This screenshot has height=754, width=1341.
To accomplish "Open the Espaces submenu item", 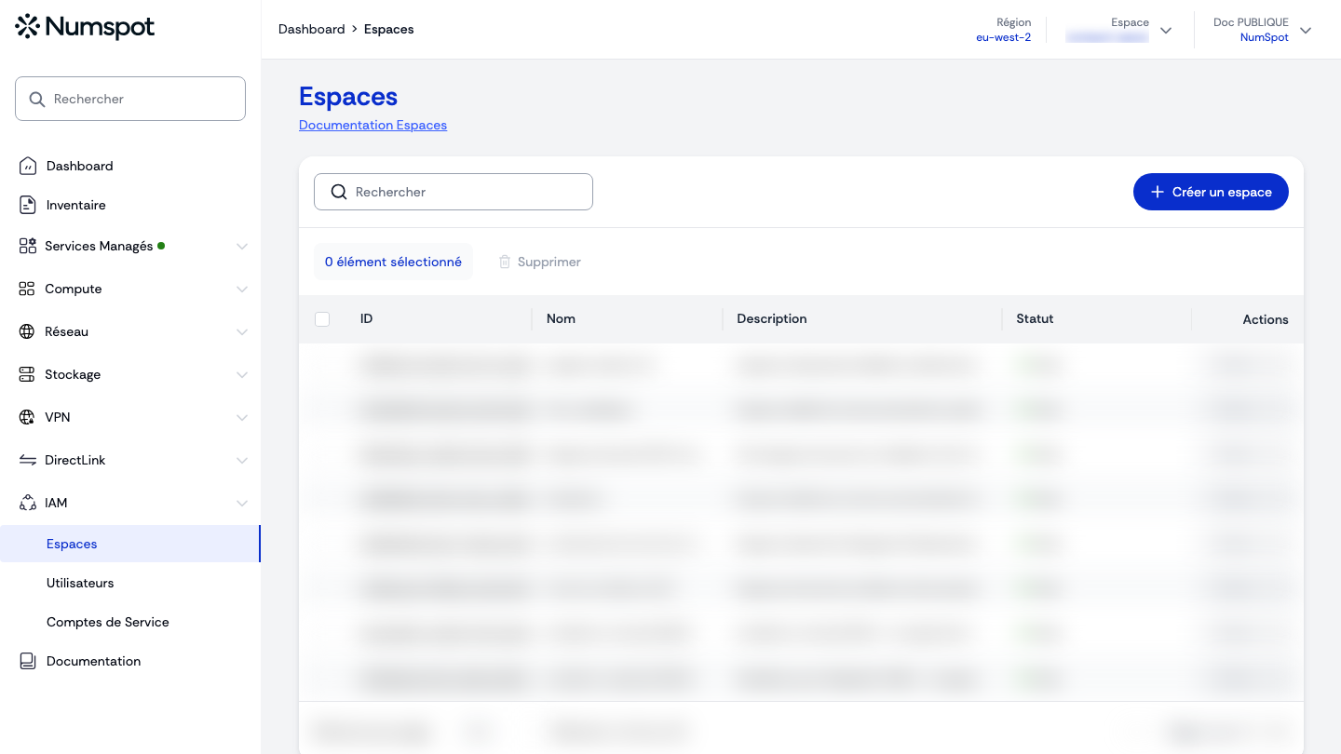I will [x=130, y=544].
